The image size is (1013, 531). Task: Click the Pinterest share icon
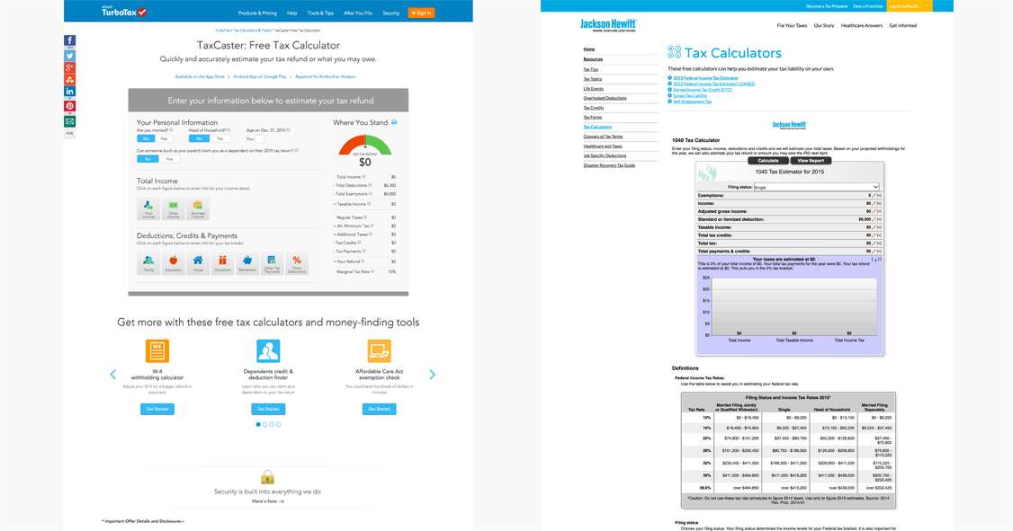pyautogui.click(x=70, y=106)
